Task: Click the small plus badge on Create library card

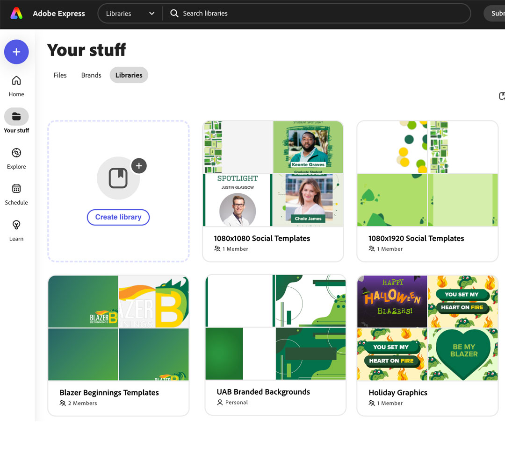Action: [x=139, y=165]
